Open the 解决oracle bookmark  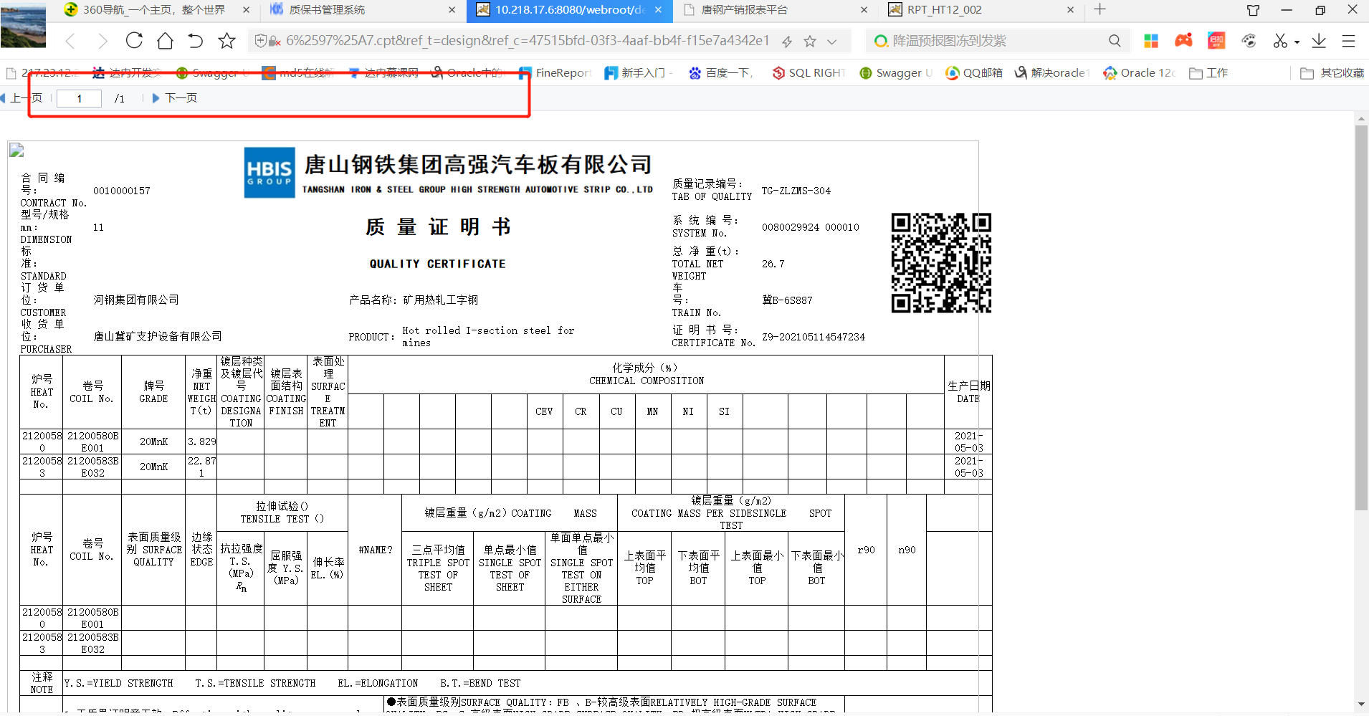click(1052, 73)
